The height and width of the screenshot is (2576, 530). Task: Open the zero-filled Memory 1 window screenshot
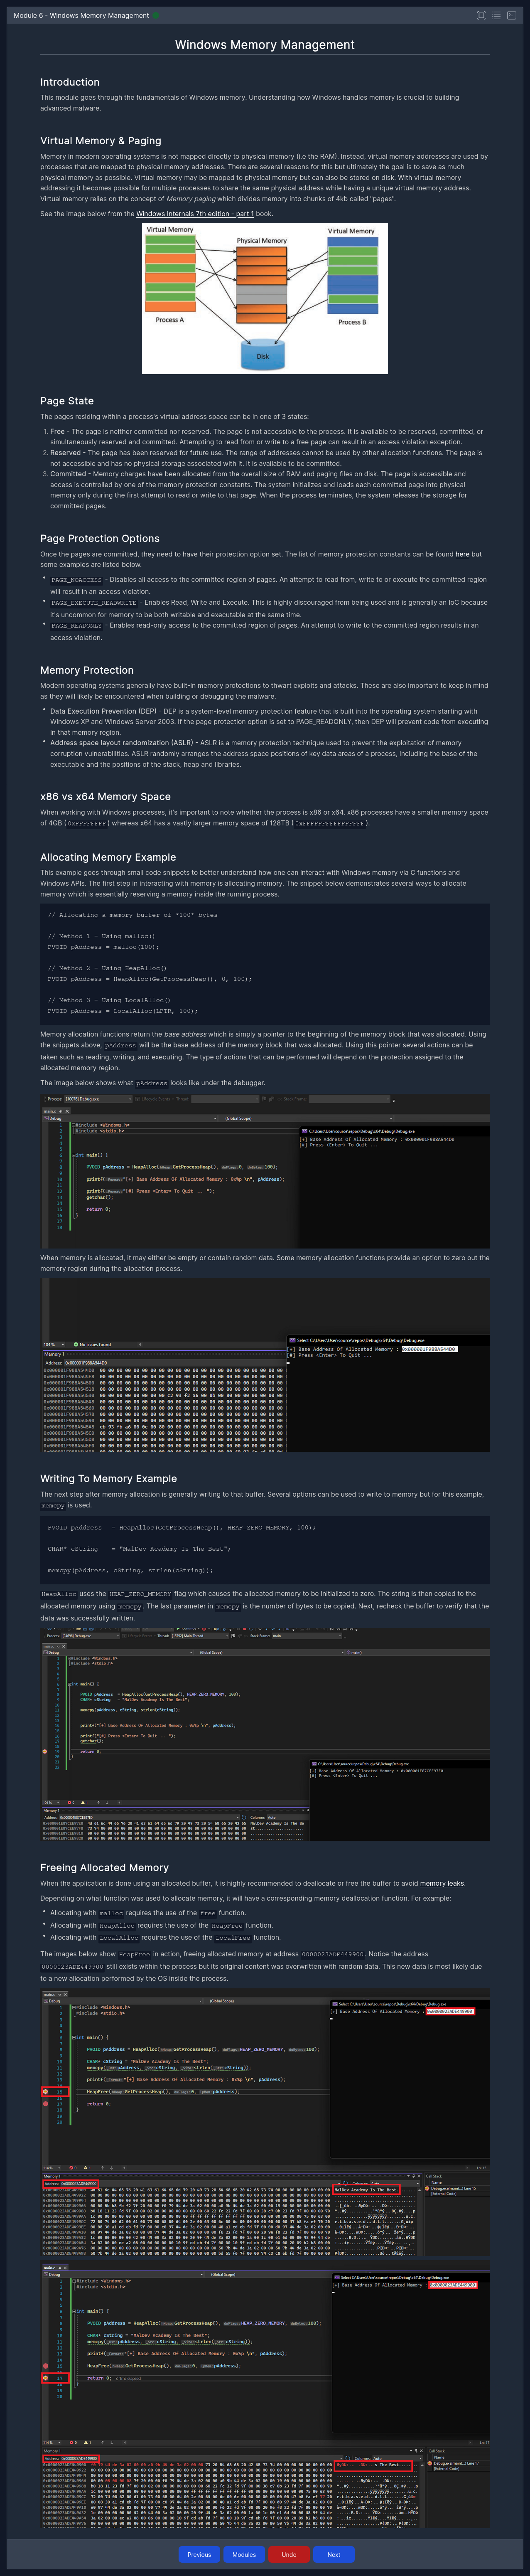265,1365
